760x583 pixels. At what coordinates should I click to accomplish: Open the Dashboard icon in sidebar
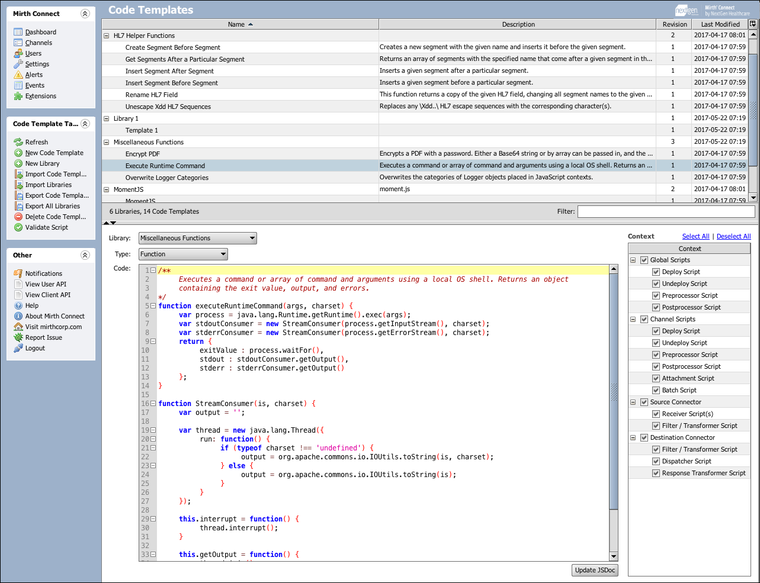[x=18, y=32]
